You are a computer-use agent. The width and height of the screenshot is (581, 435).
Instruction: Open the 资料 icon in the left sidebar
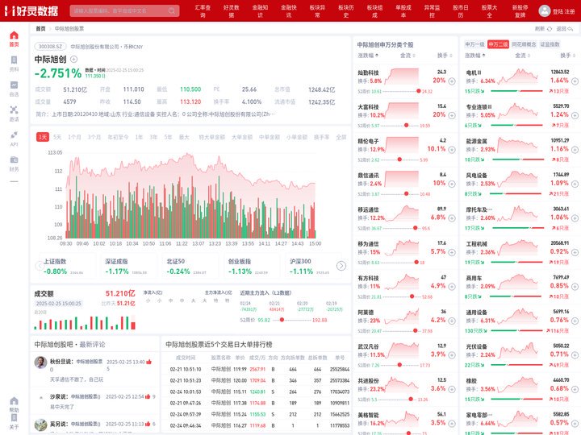(x=14, y=60)
